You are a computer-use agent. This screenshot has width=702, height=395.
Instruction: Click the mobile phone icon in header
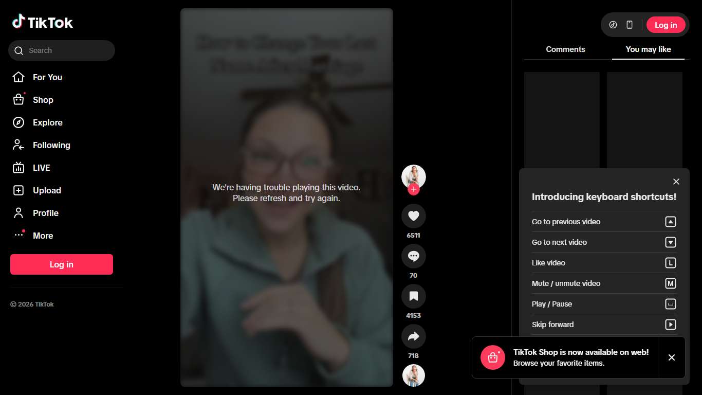[630, 25]
